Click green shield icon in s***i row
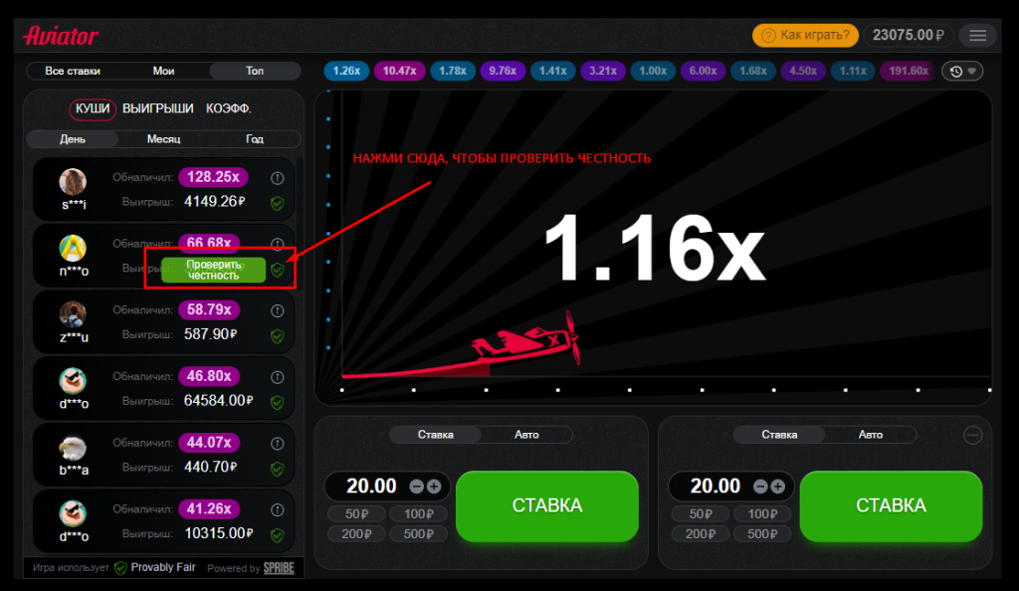The image size is (1019, 591). tap(278, 203)
